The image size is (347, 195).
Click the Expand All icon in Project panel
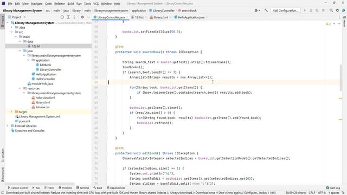(x=68, y=17)
